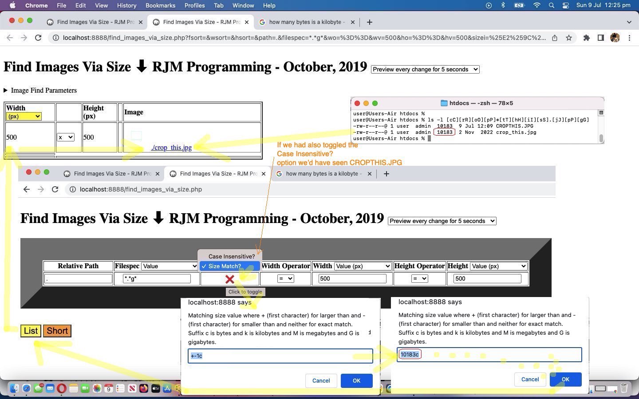Open Chrome's three-dot menu

click(629, 38)
